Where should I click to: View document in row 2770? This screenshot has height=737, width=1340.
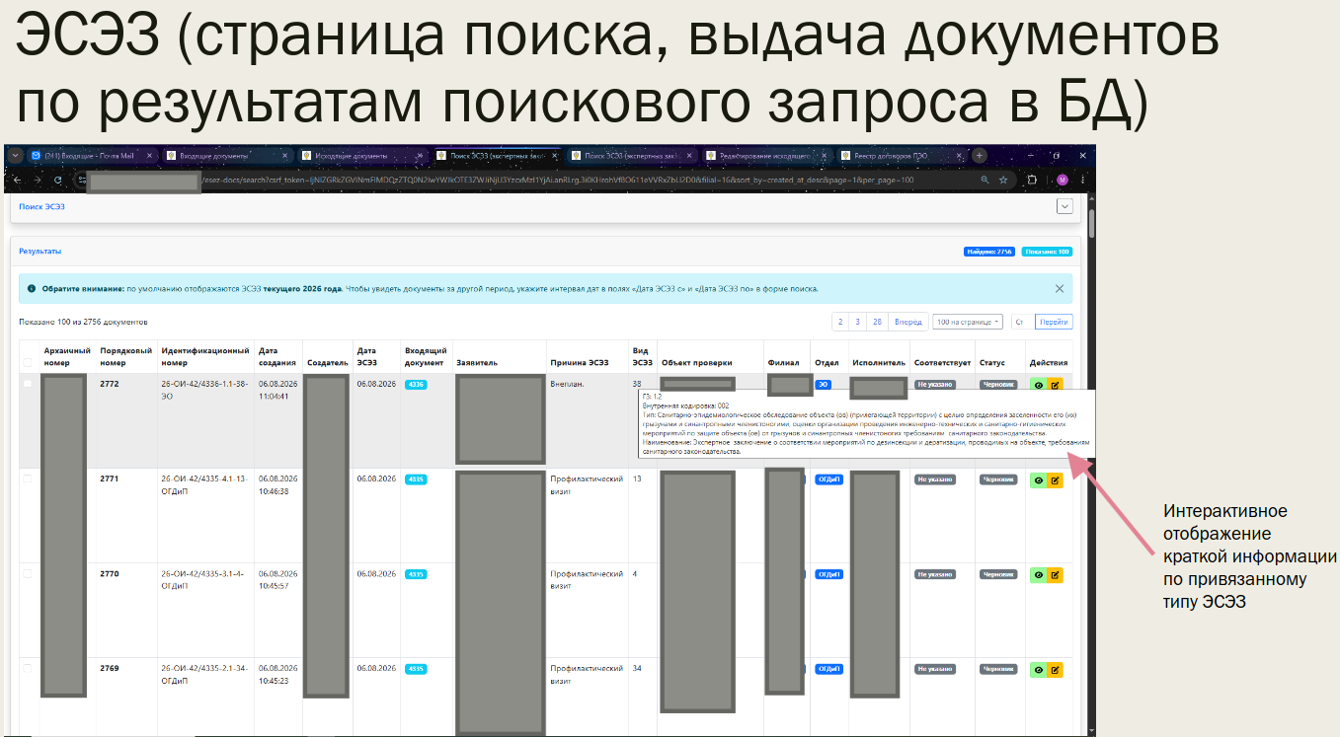pos(1037,574)
